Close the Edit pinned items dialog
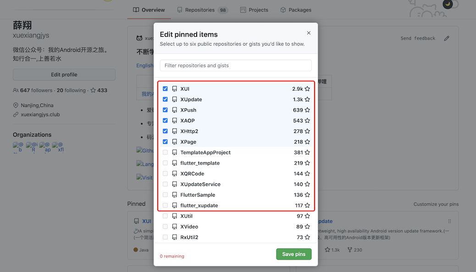Screen dimensions: 476x272 click(x=309, y=33)
